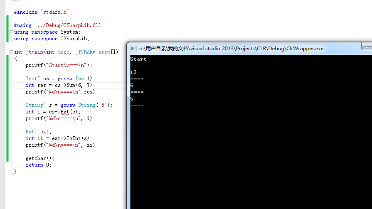
Task: Click the 'Ext^ ext;' declaration
Action: (38, 132)
